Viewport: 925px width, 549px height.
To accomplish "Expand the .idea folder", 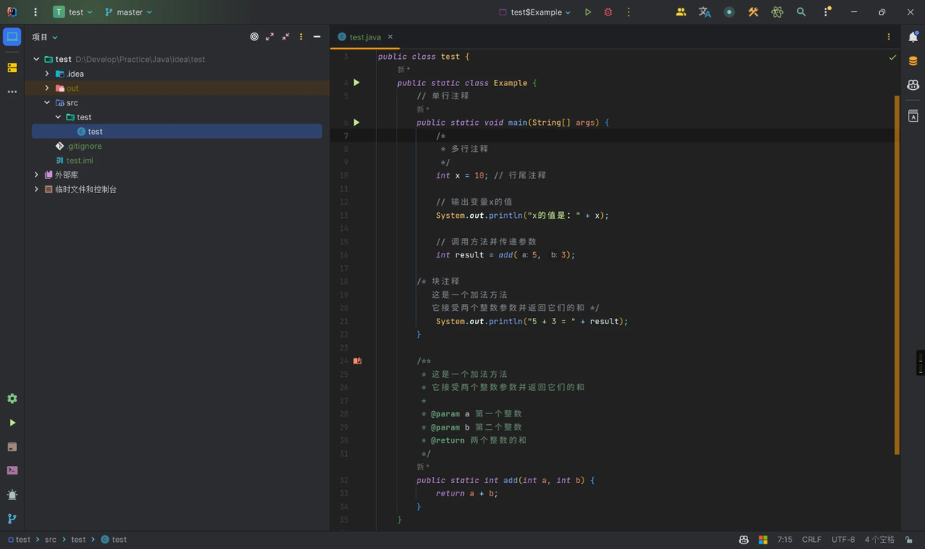I will [47, 73].
